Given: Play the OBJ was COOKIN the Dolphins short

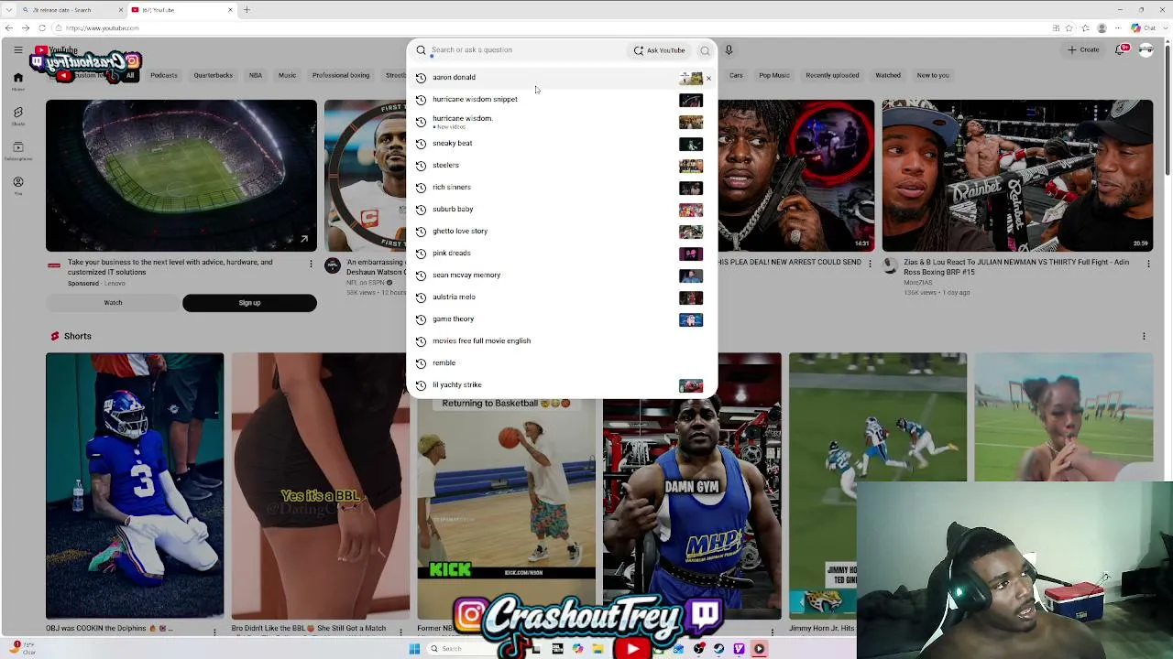Looking at the screenshot, I should pos(135,486).
